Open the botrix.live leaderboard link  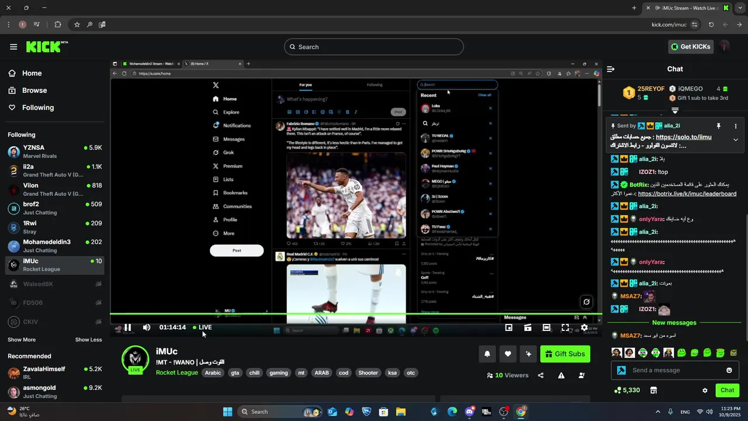tap(687, 194)
